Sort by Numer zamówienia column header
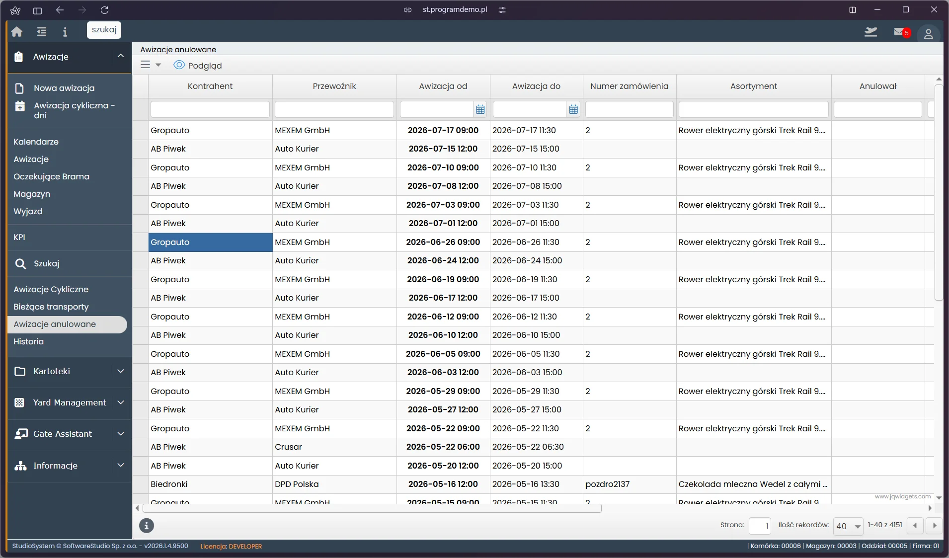 [629, 86]
